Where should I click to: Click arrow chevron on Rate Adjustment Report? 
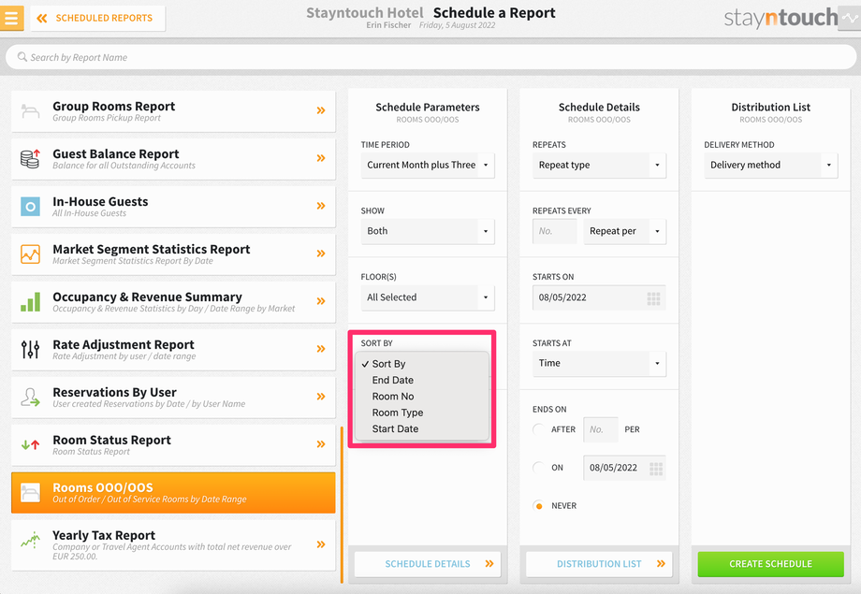point(321,349)
